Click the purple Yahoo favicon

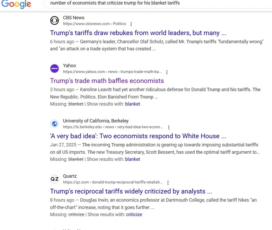coord(54,68)
